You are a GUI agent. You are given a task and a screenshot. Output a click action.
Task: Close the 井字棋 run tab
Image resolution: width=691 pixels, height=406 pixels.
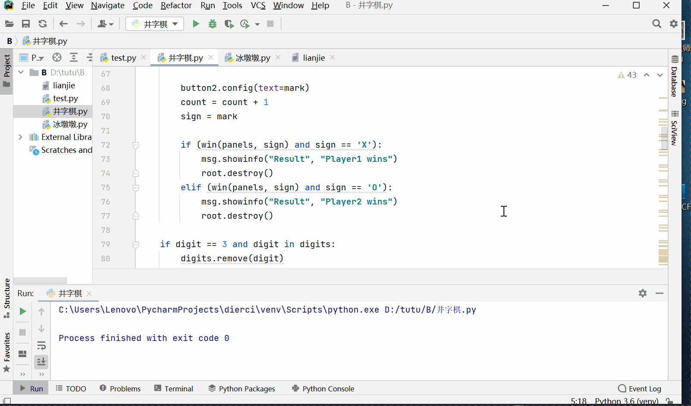coord(89,294)
